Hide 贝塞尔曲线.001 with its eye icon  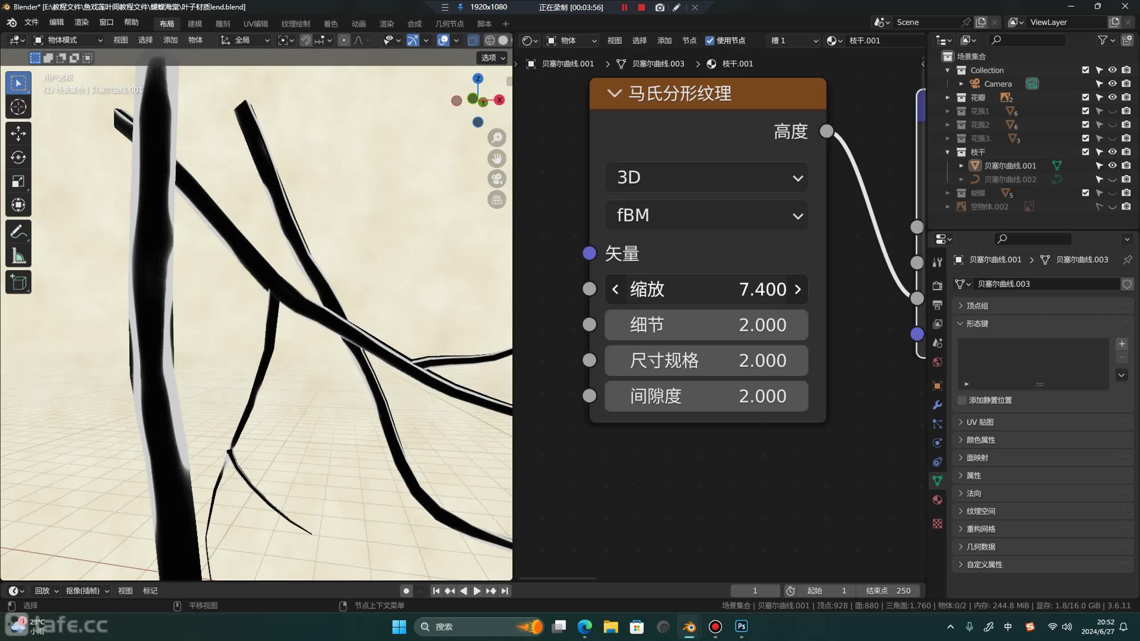point(1112,166)
